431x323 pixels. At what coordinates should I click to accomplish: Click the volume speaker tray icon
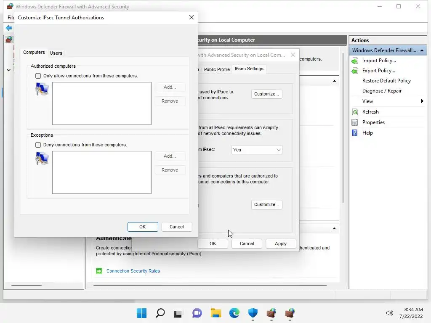[x=389, y=313]
